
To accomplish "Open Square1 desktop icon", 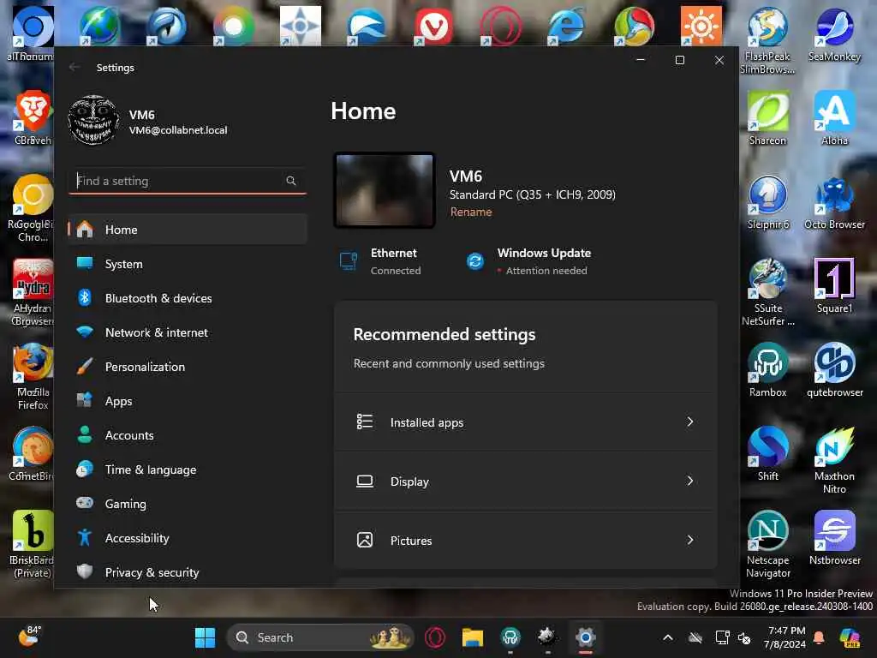I will pos(834,286).
